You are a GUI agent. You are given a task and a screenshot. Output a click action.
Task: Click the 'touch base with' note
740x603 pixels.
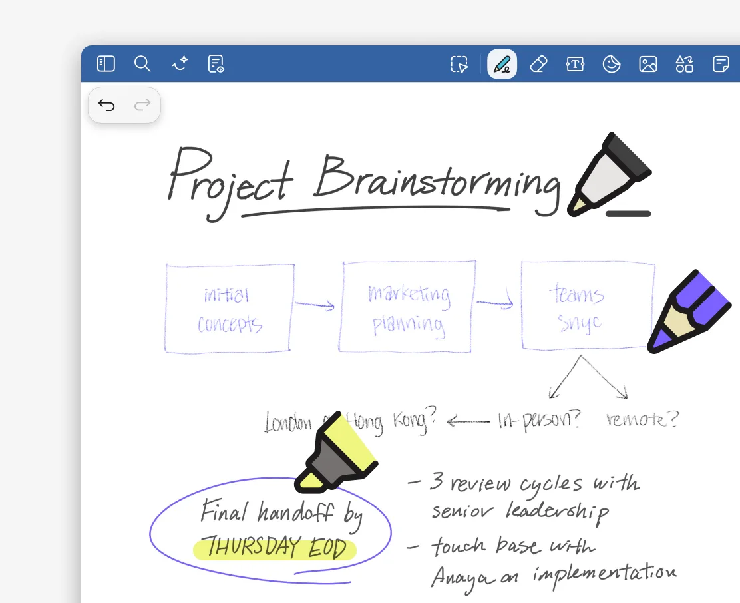click(513, 546)
